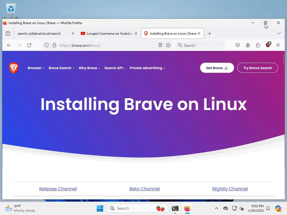This screenshot has height=215, width=287.
Task: Reload the current Brave page
Action: click(29, 45)
